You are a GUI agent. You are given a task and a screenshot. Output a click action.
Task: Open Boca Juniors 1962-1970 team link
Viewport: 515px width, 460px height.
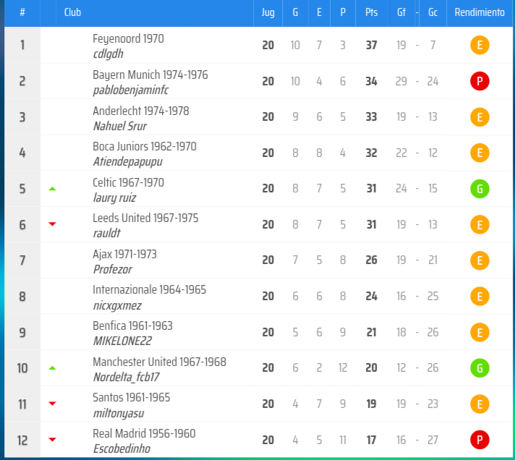pyautogui.click(x=144, y=147)
